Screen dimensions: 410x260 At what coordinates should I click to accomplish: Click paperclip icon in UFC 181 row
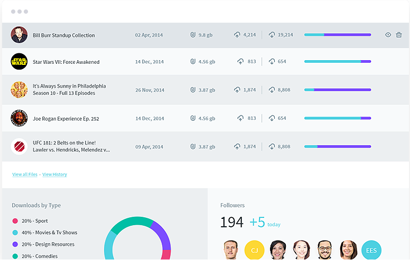(x=193, y=147)
